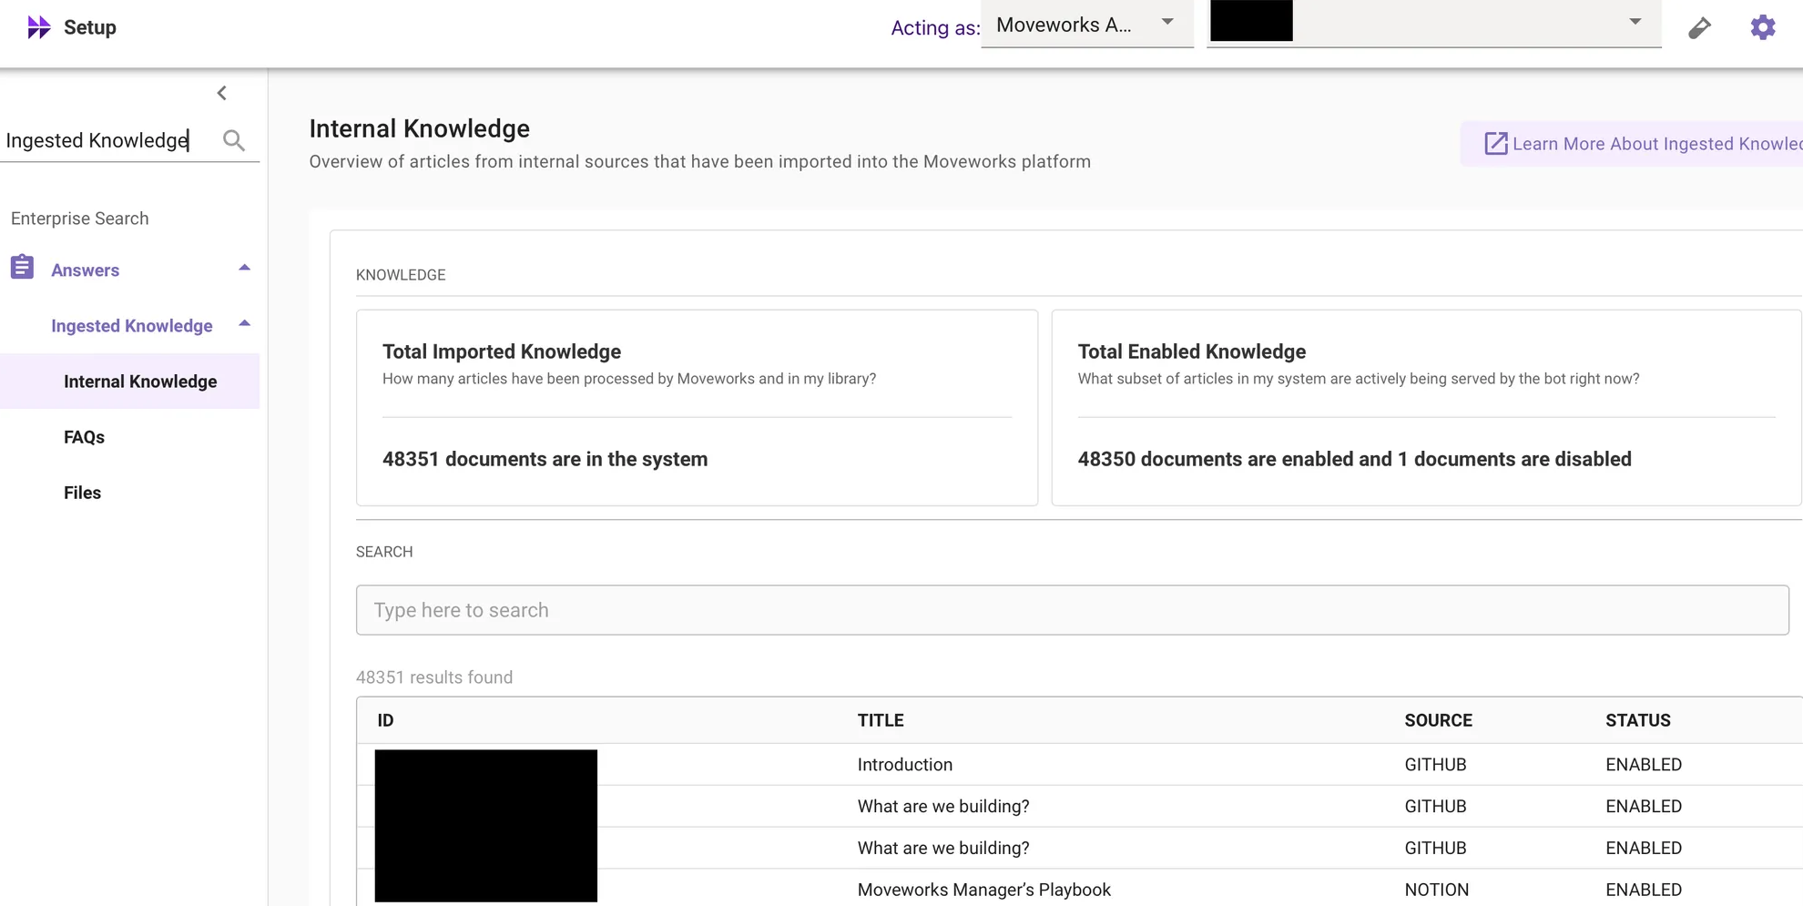Click the Total Enabled Knowledge card heading

tap(1191, 351)
